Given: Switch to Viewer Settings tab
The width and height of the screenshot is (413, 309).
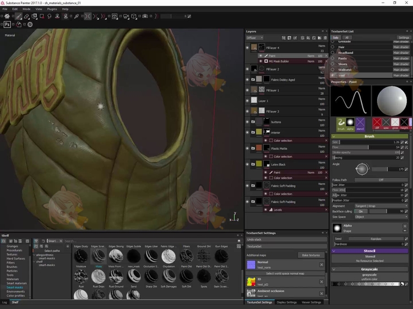Looking at the screenshot, I should tap(311, 302).
